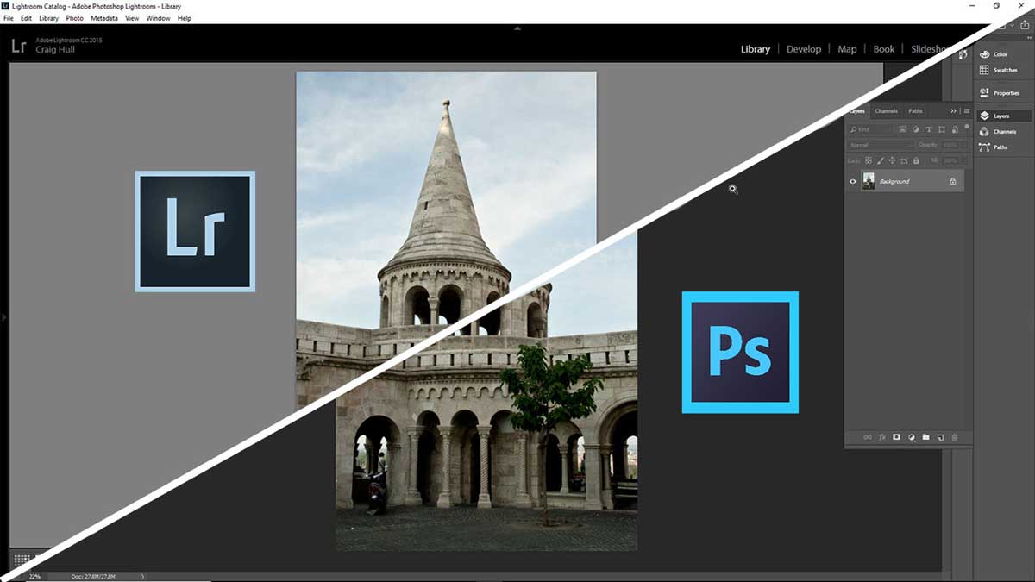The height and width of the screenshot is (582, 1035).
Task: Add a layer mask to the Background layer
Action: click(x=897, y=437)
